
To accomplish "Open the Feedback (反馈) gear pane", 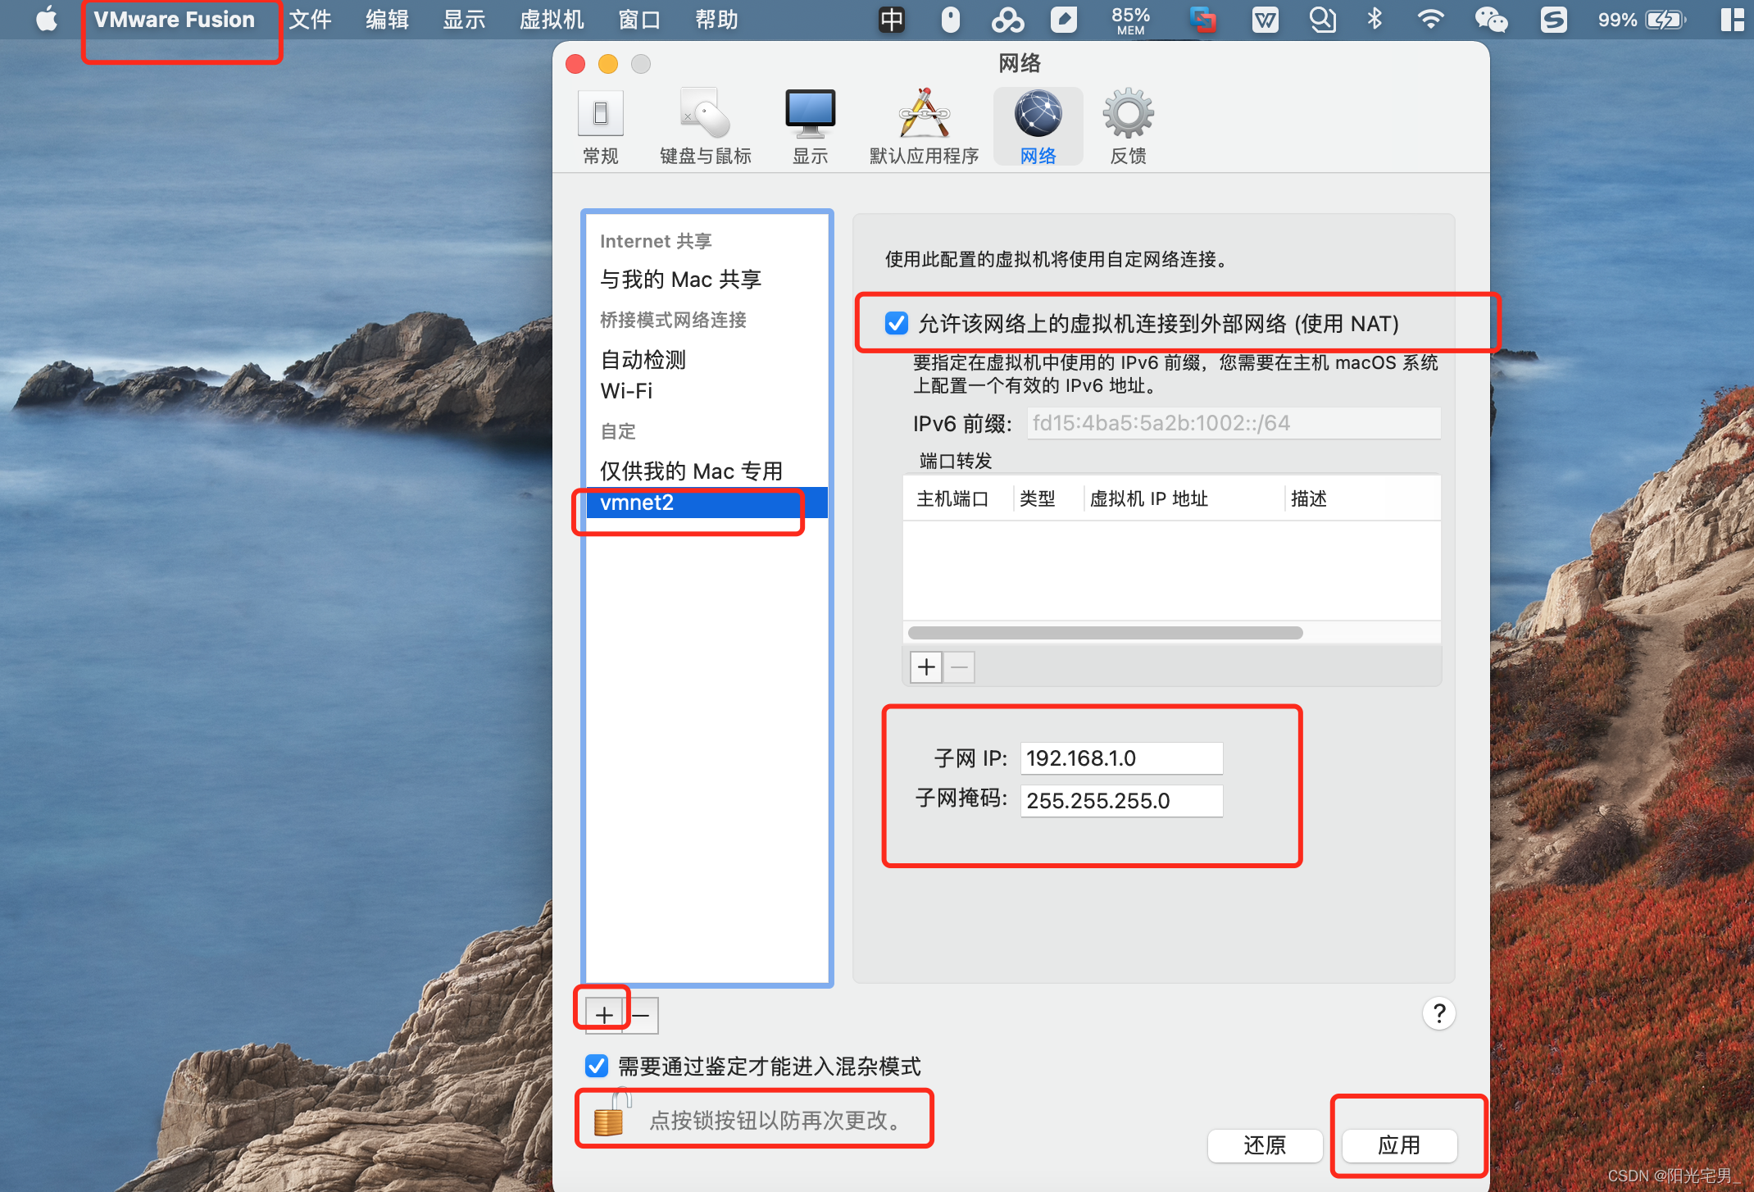I will click(1128, 127).
